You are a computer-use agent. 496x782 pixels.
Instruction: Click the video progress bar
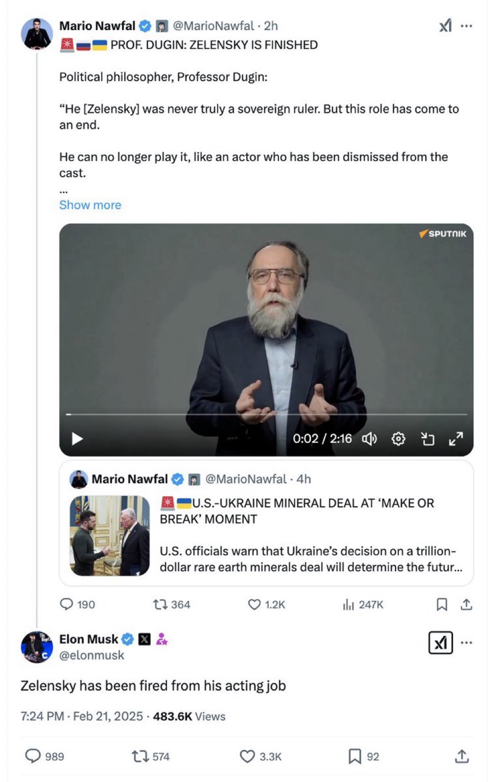pyautogui.click(x=267, y=414)
